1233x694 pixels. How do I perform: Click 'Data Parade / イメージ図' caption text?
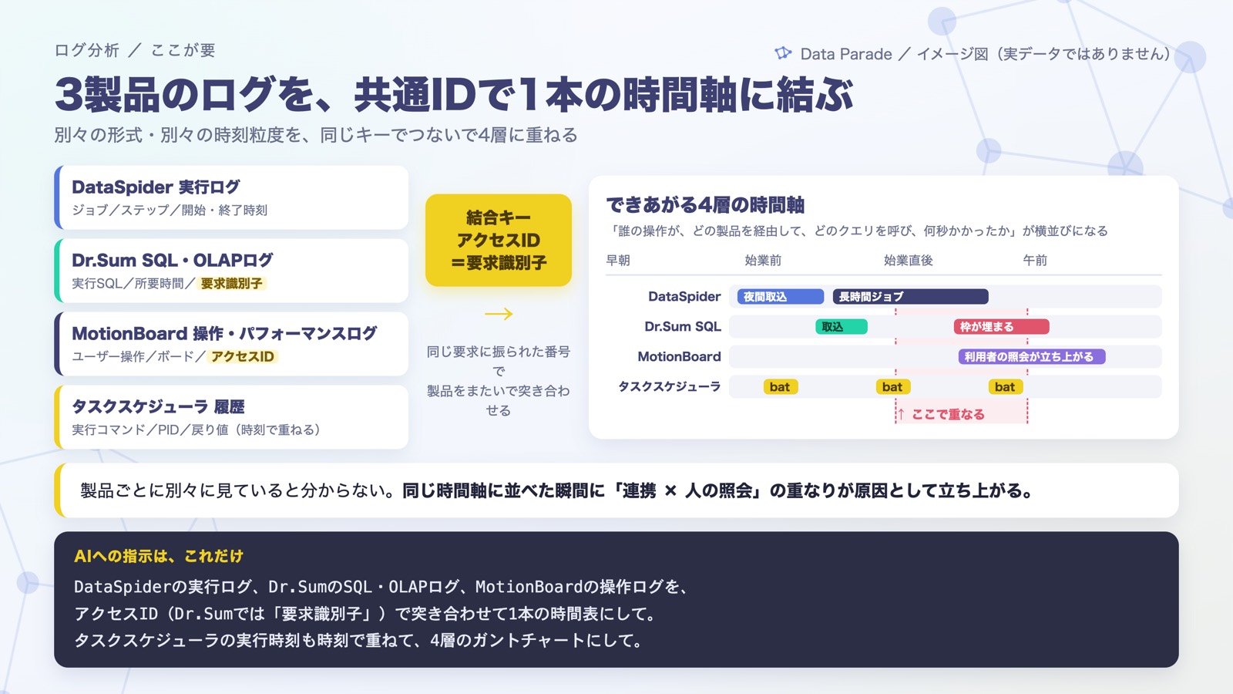pyautogui.click(x=985, y=54)
